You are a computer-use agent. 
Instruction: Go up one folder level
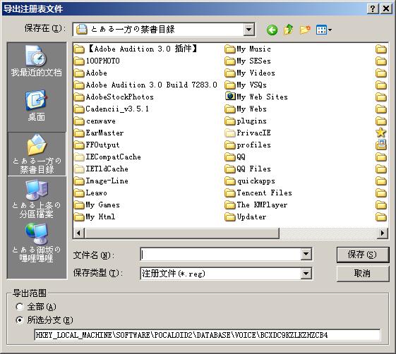(289, 30)
